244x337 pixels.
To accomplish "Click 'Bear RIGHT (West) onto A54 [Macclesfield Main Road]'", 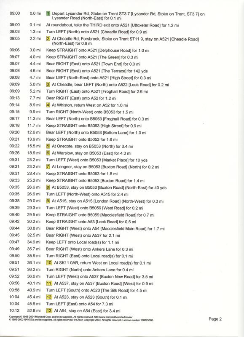I will [x=105, y=228].
